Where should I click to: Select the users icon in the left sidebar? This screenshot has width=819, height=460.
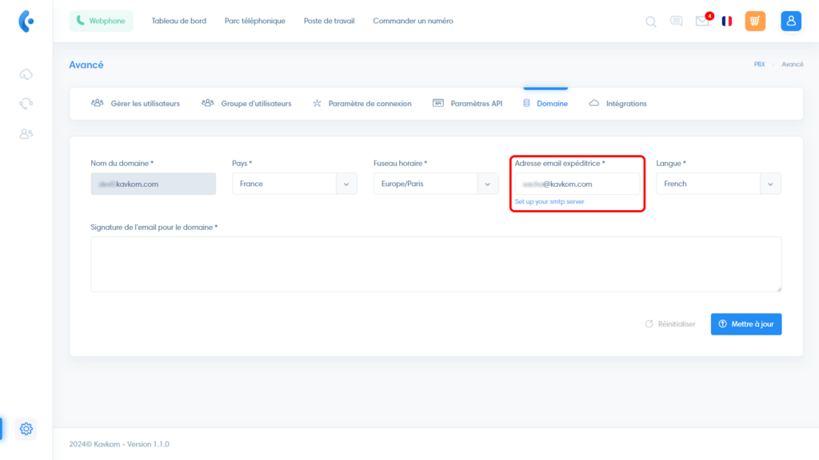point(26,134)
